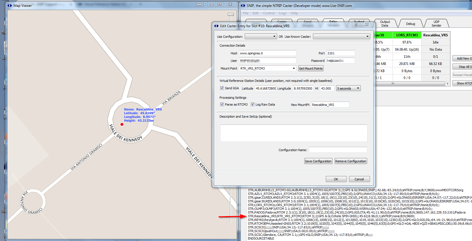472x241 pixels.
Task: Toggle the Send GGA checkbox
Action: coord(222,88)
